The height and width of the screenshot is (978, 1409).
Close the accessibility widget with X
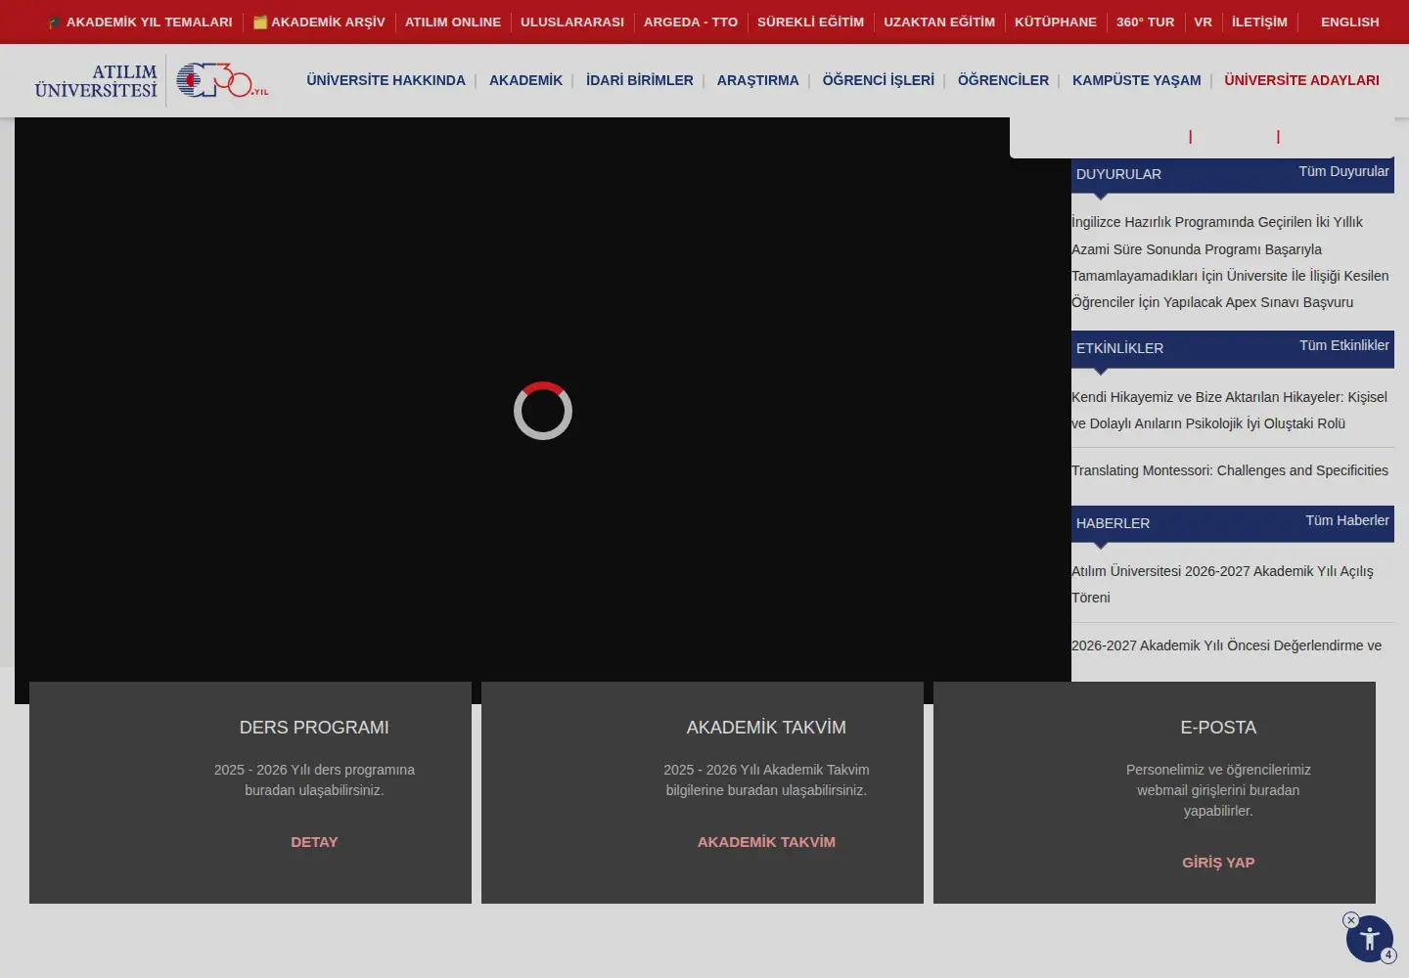tap(1351, 920)
